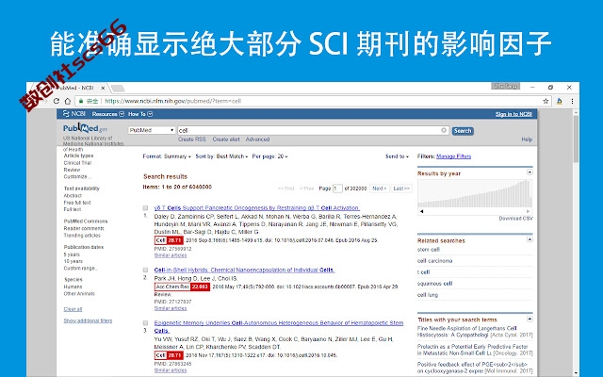603x377 pixels.
Task: Tick the checkbox for result 1
Action: click(x=145, y=208)
